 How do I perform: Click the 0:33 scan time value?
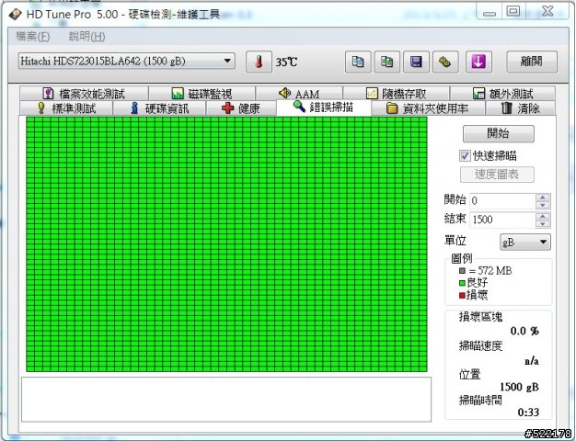click(528, 413)
